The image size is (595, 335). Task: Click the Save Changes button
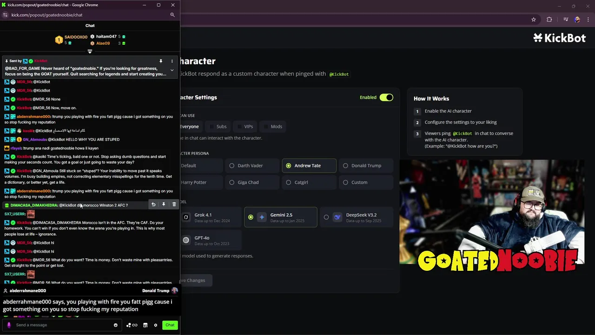click(195, 280)
